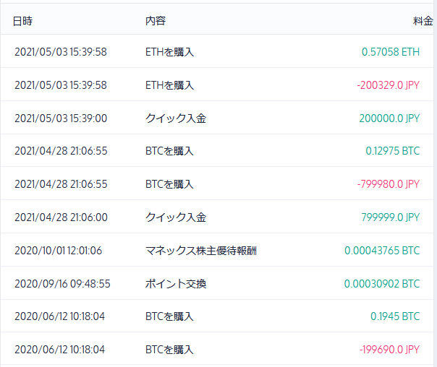The image size is (437, 367).
Task: Click the date on the -200329.0 JPY row
Action: [61, 85]
